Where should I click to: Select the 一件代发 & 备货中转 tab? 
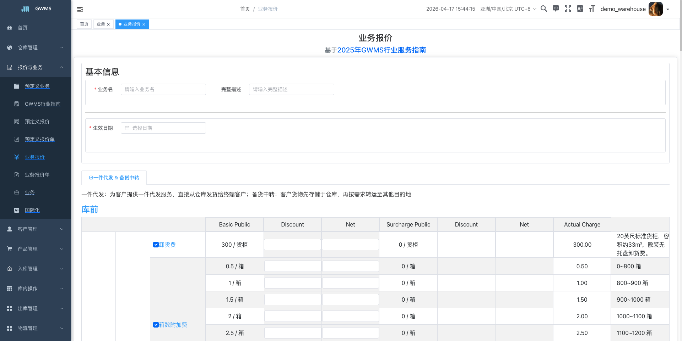(114, 178)
